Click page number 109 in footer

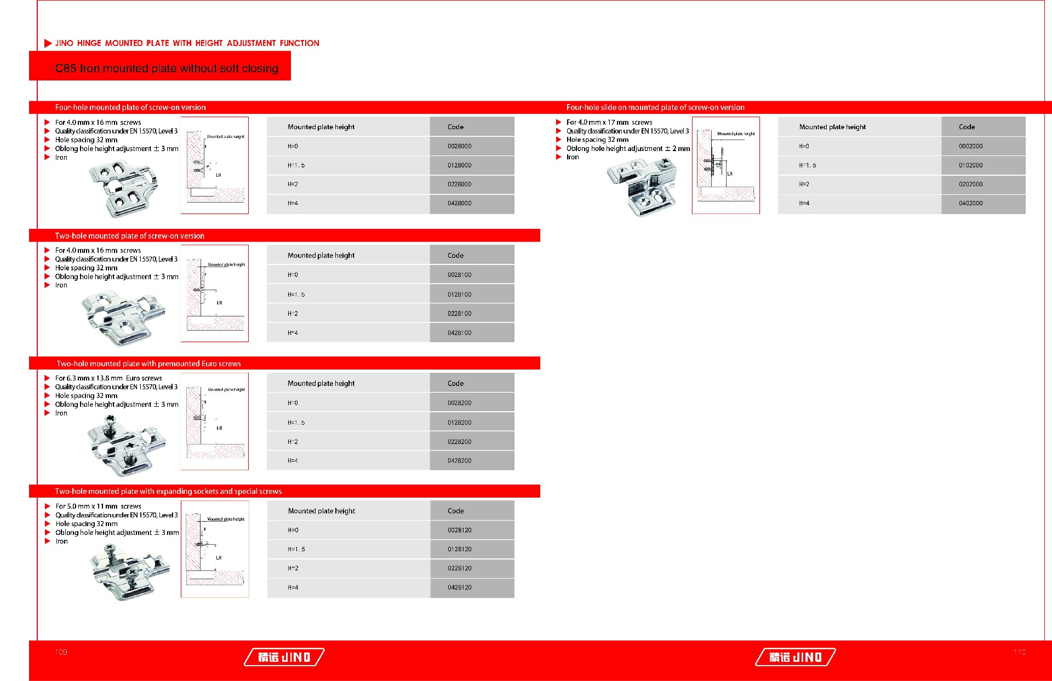[x=61, y=652]
